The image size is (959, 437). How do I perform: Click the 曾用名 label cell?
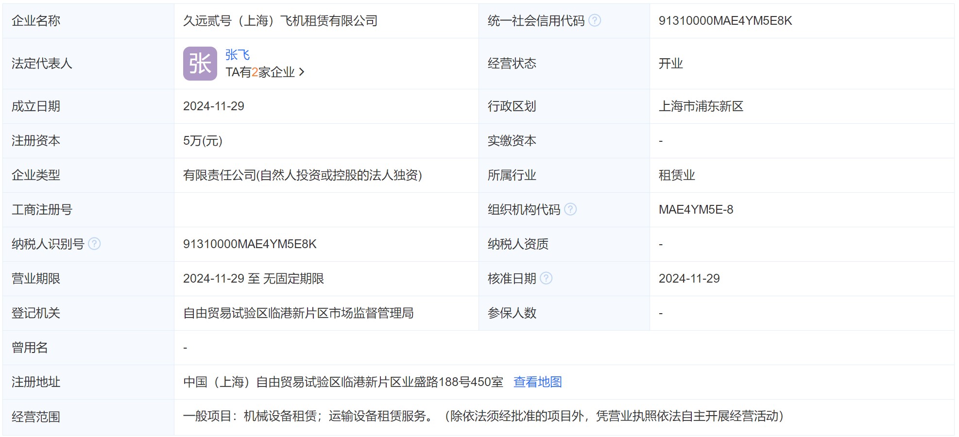coord(88,348)
